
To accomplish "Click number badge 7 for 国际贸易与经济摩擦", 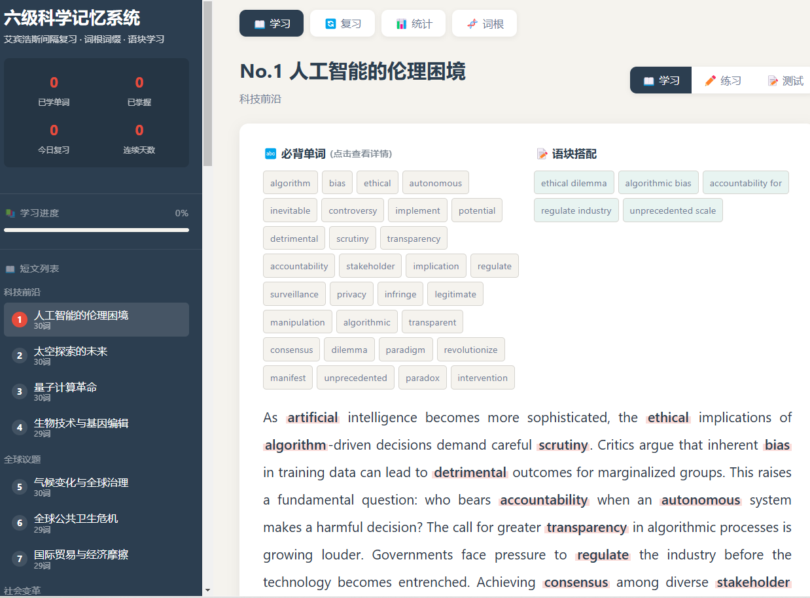I will (x=20, y=559).
